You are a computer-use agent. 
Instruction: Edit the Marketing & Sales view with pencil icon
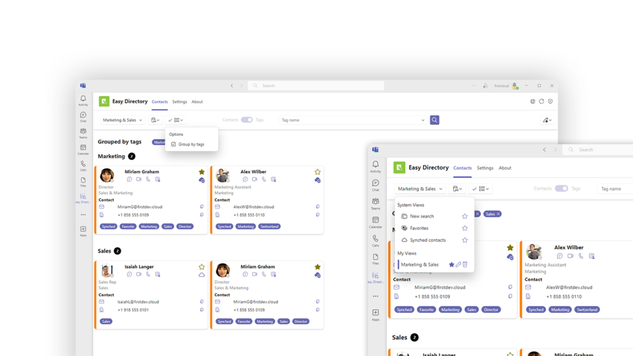pyautogui.click(x=458, y=265)
